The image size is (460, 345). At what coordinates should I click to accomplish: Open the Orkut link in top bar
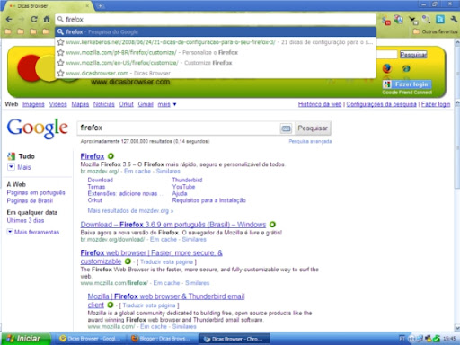pos(126,104)
